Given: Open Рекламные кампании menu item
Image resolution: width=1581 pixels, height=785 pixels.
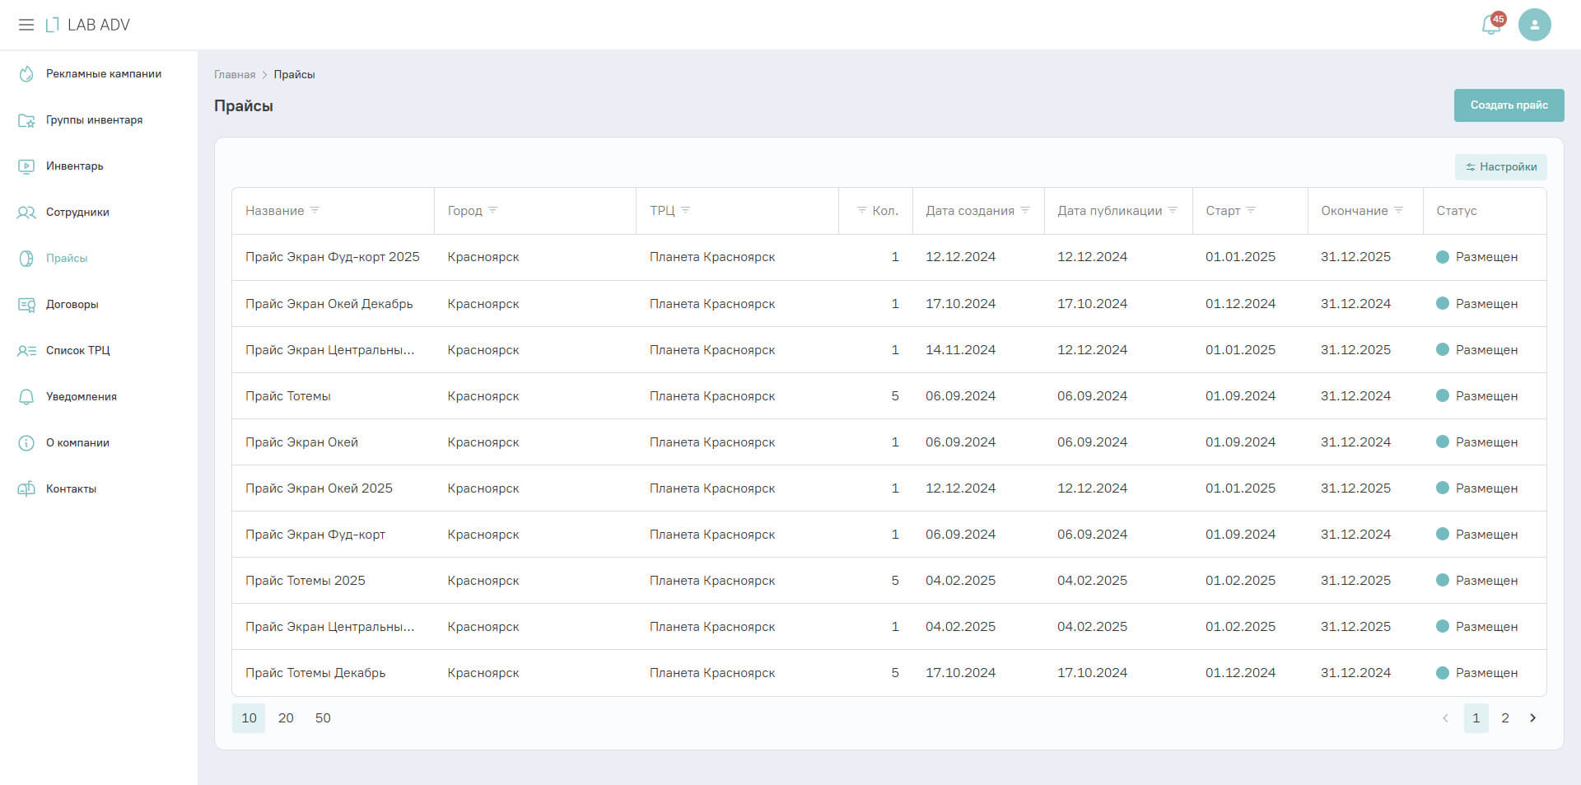Looking at the screenshot, I should [99, 74].
